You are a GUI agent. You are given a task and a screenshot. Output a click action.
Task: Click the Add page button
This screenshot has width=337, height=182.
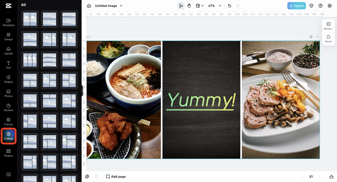point(116,176)
